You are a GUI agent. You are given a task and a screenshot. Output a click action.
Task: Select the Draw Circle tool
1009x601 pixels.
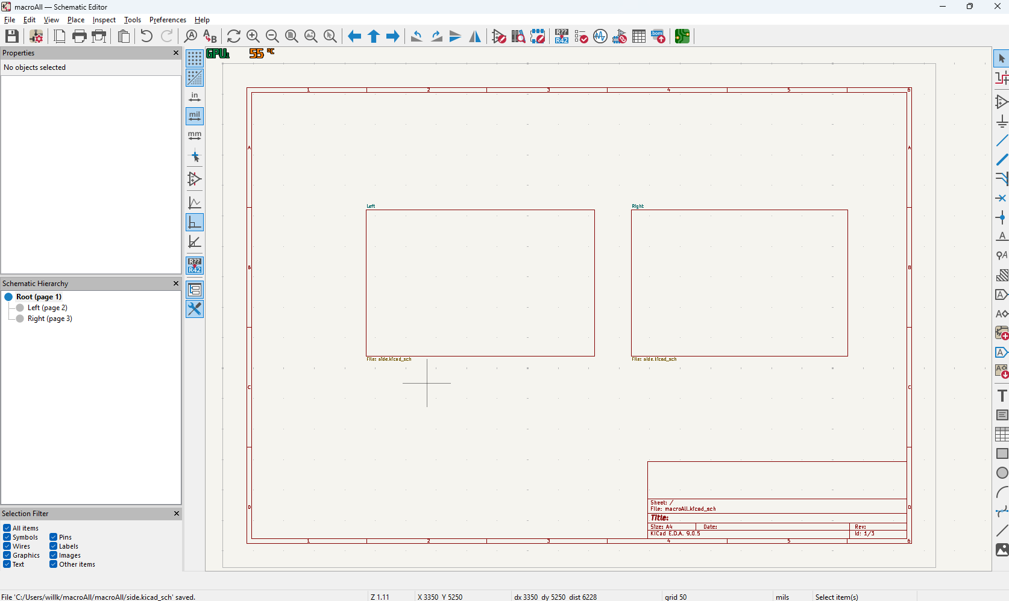tap(1002, 473)
